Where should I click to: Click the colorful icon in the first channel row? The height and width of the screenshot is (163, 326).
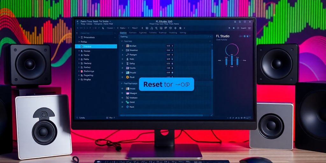(x=127, y=46)
